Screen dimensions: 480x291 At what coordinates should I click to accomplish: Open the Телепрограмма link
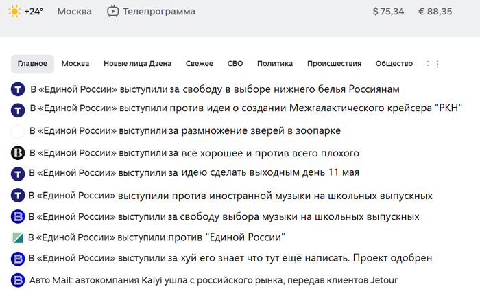(x=159, y=12)
